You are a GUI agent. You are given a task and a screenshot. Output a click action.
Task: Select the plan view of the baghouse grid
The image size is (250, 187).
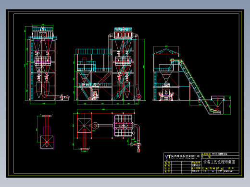pyautogui.click(x=124, y=126)
